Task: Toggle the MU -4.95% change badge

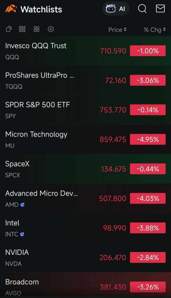Action: (x=148, y=139)
